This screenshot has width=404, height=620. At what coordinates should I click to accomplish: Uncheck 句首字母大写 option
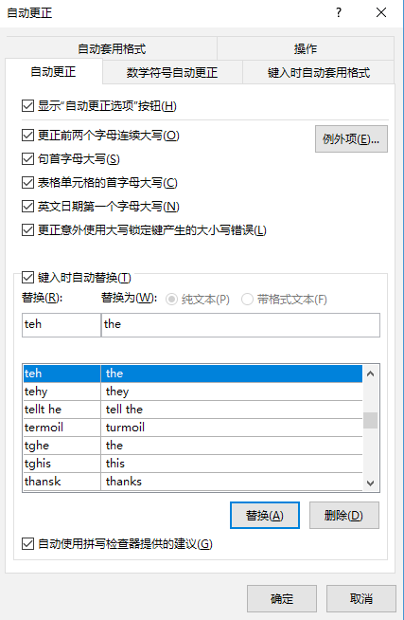(27, 159)
